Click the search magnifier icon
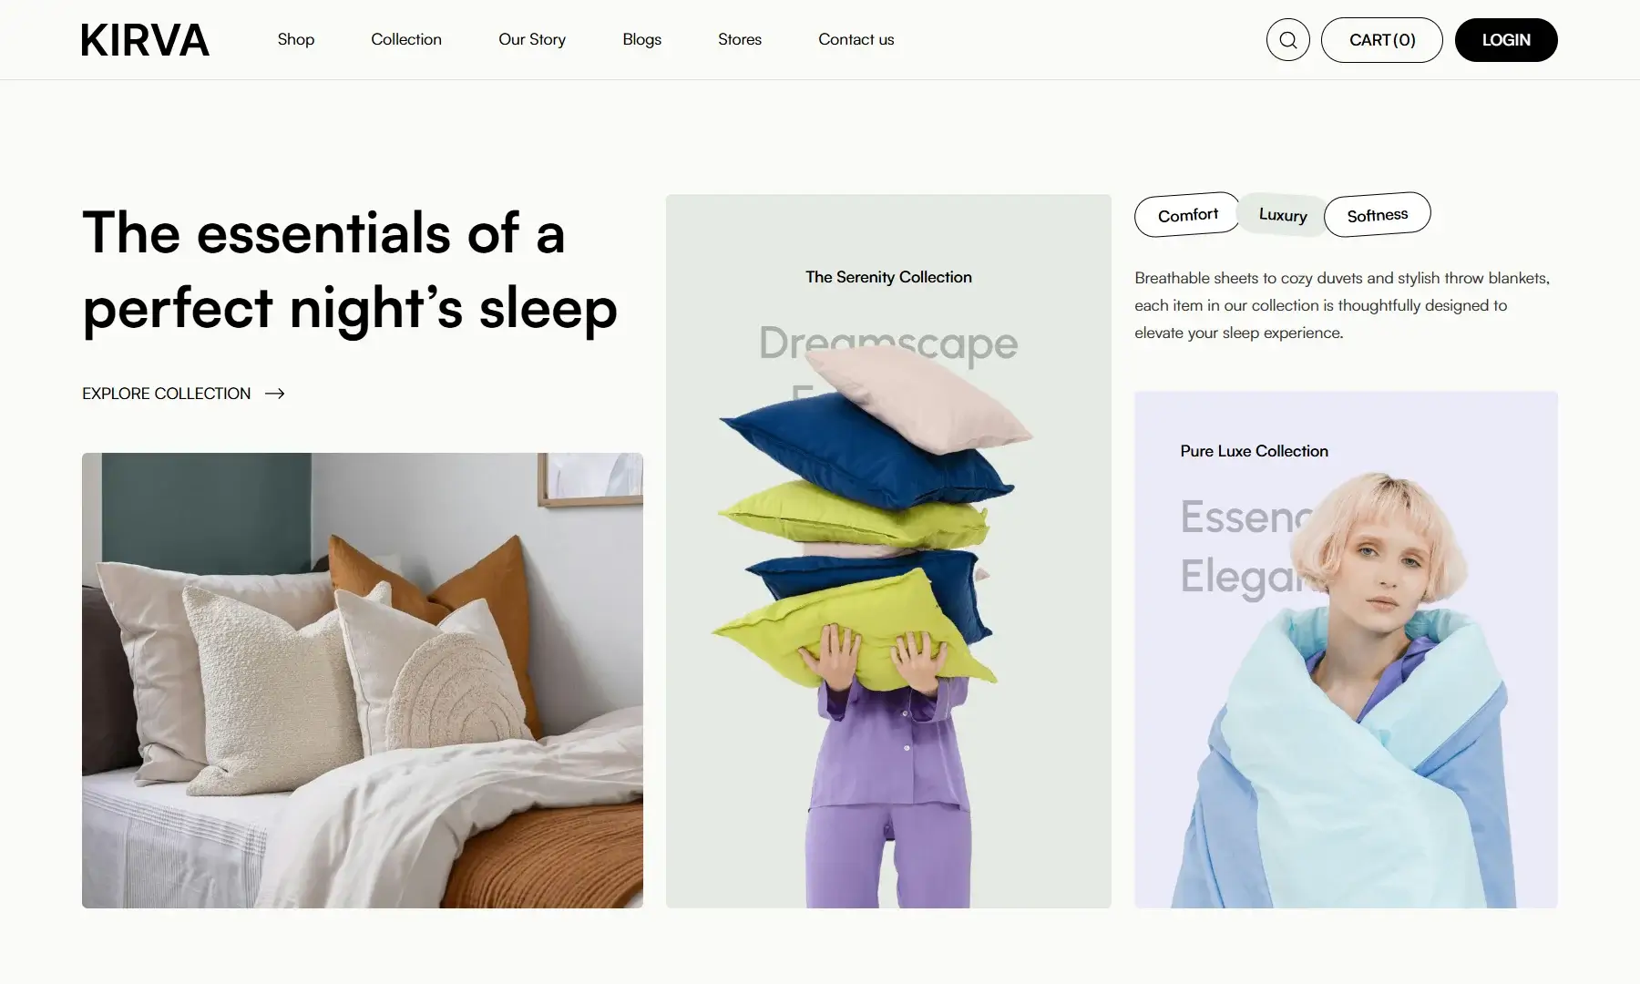Image resolution: width=1640 pixels, height=984 pixels. [x=1287, y=40]
